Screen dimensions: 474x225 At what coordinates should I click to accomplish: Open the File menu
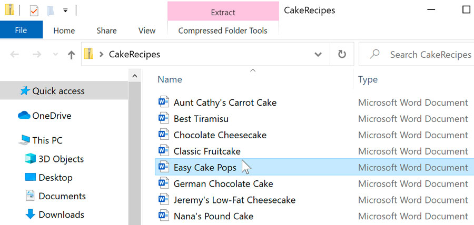click(x=21, y=30)
